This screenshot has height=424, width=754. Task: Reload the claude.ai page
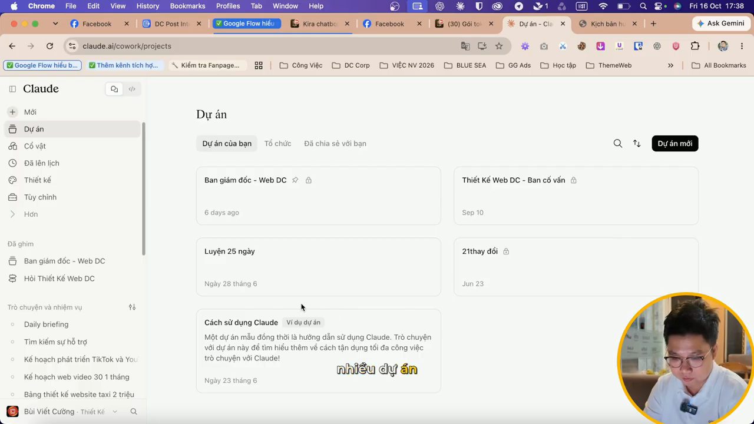tap(49, 46)
